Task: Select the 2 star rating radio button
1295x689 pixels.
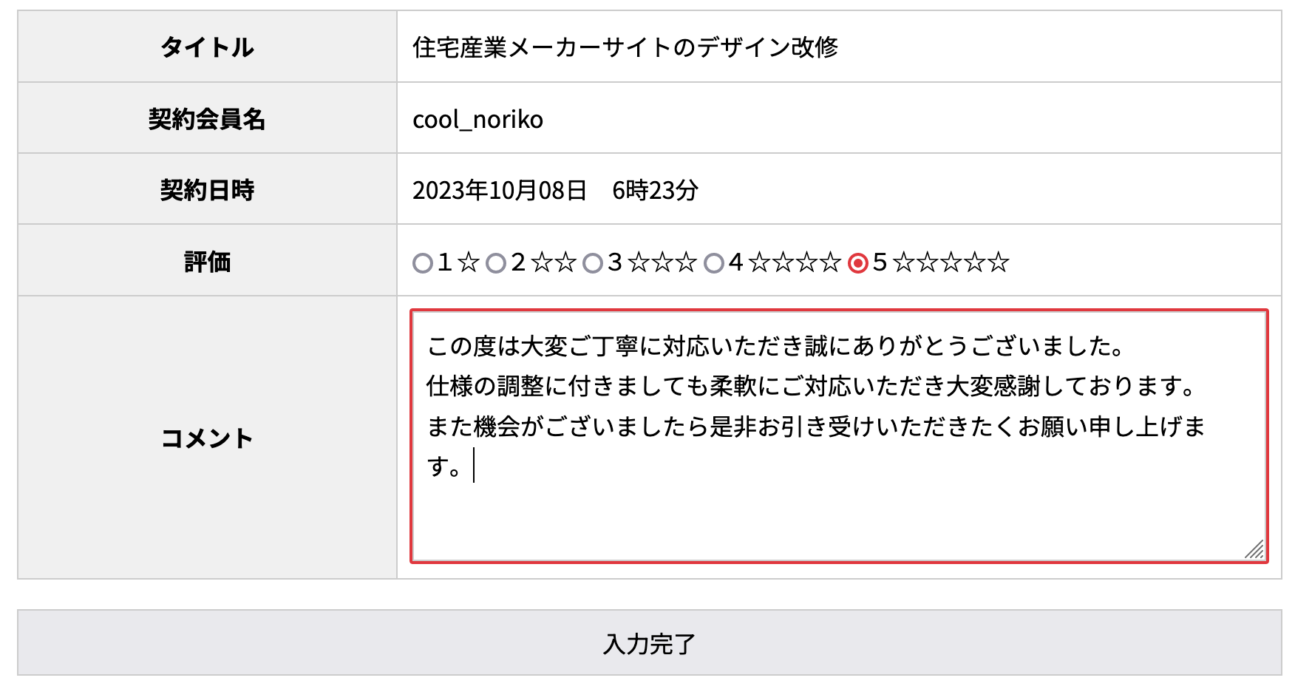Action: tap(496, 263)
